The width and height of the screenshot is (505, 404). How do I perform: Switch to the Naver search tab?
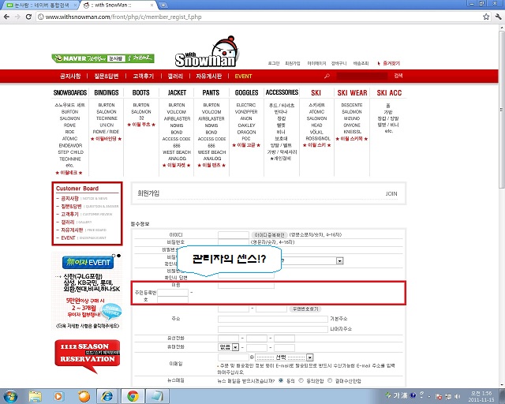tap(42, 6)
